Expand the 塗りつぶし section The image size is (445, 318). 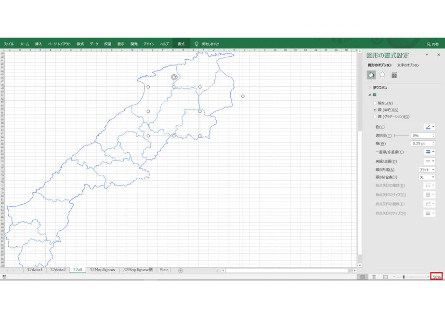369,88
